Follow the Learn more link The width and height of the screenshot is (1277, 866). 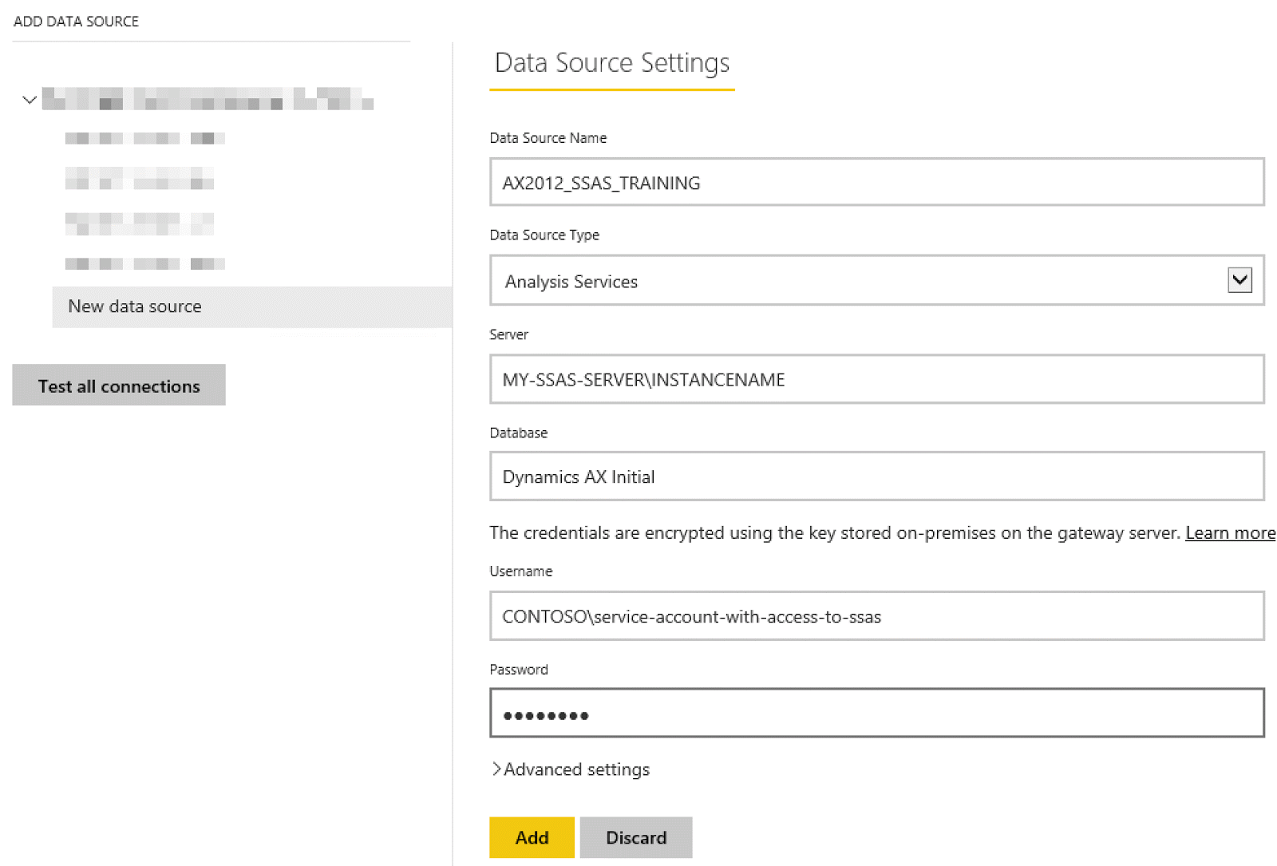tap(1229, 532)
